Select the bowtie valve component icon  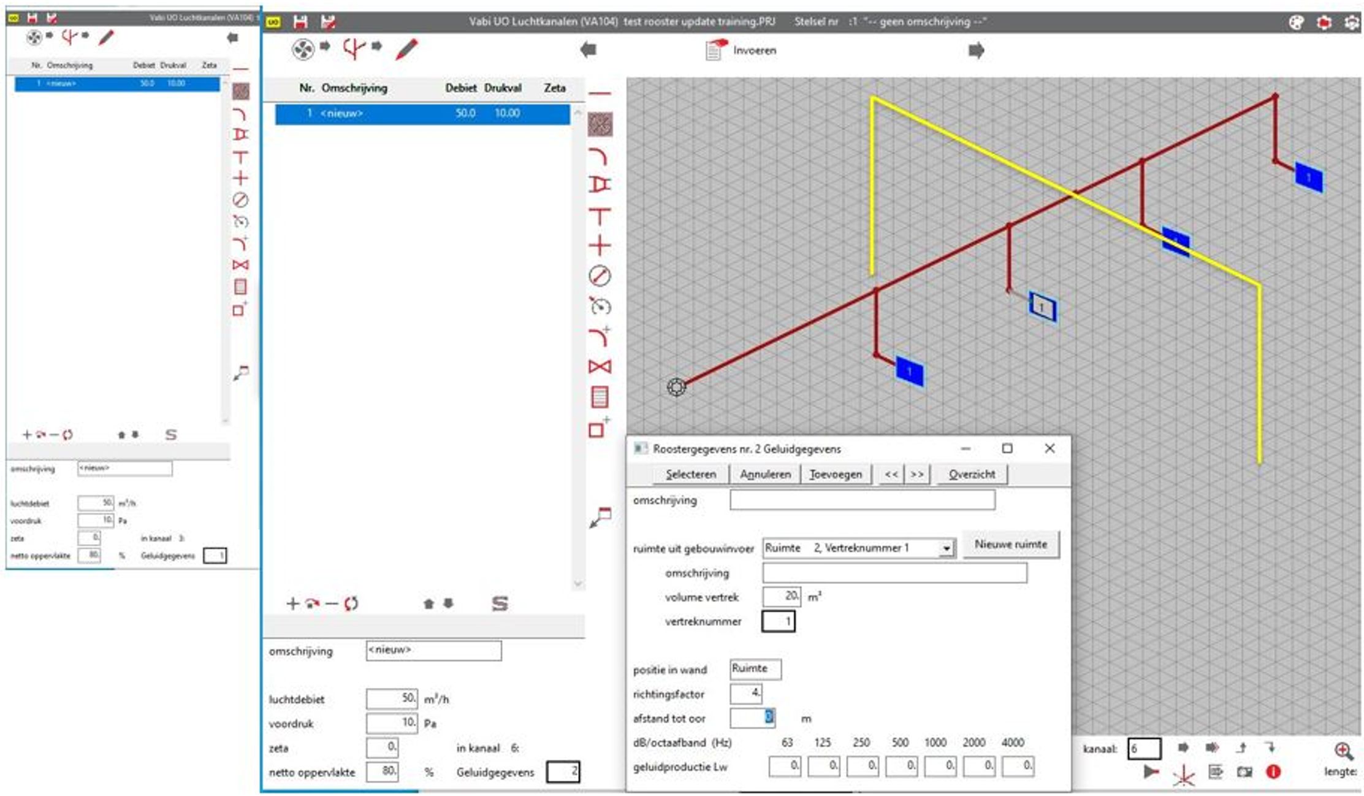[600, 367]
